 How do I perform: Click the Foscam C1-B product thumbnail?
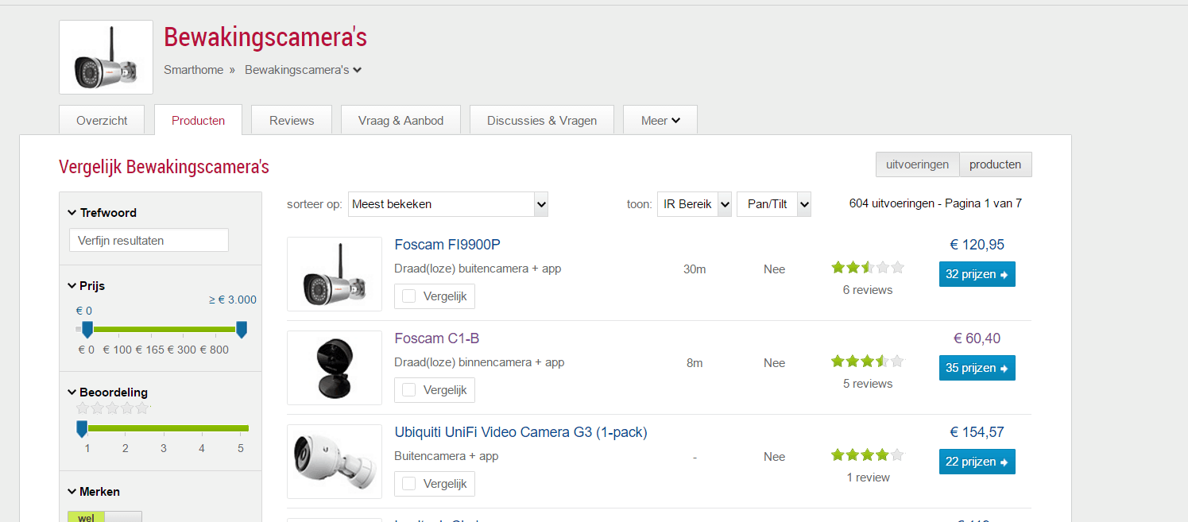click(335, 368)
